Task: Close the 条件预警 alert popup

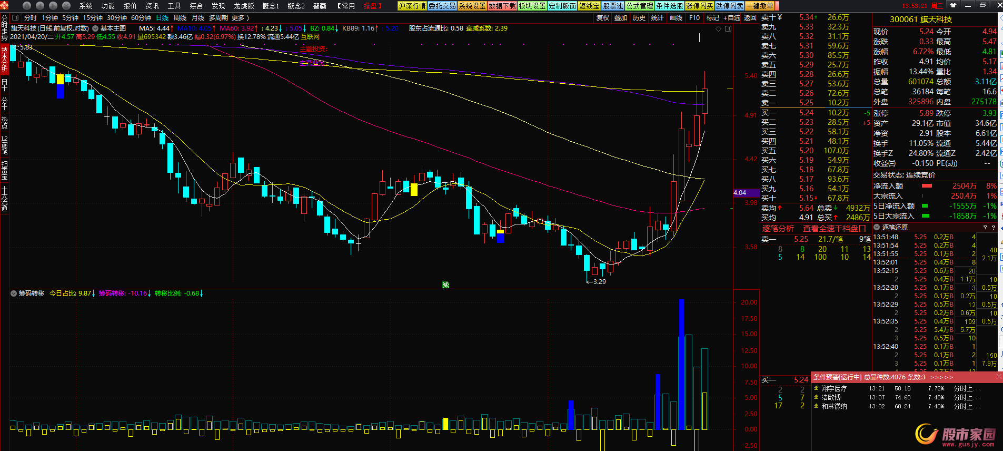Action: [x=999, y=377]
